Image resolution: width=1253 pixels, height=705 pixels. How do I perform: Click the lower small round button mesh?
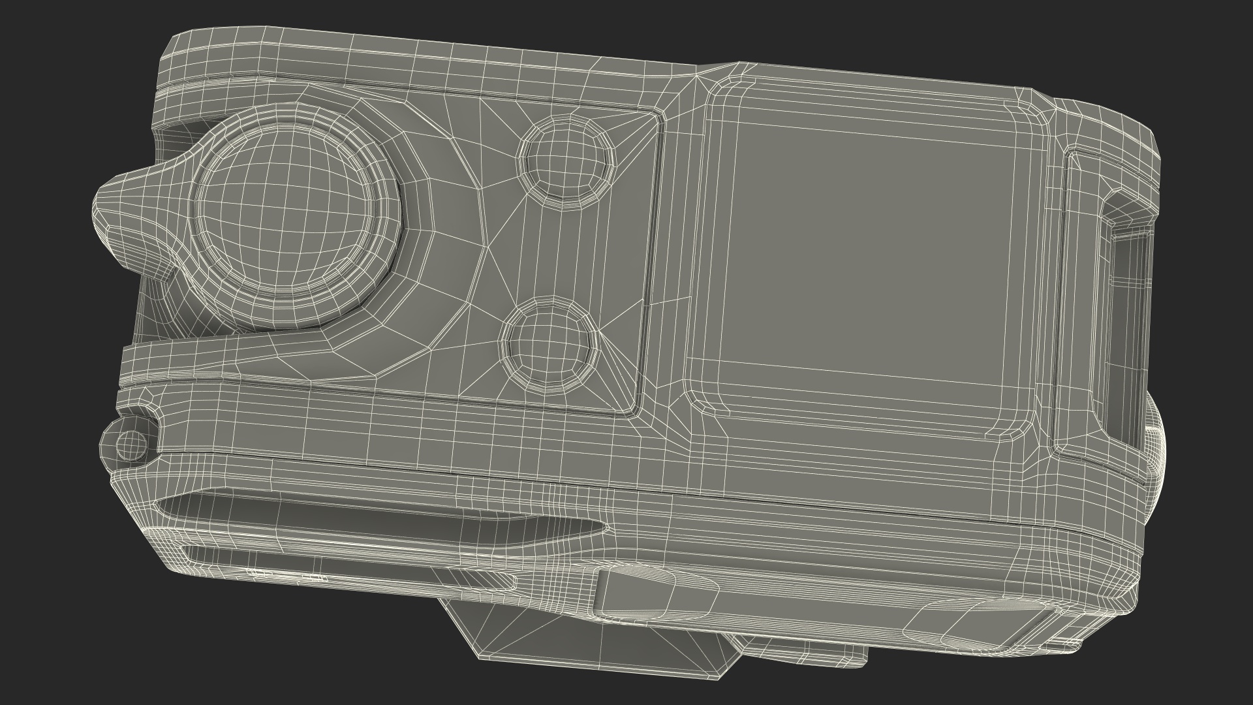[549, 346]
